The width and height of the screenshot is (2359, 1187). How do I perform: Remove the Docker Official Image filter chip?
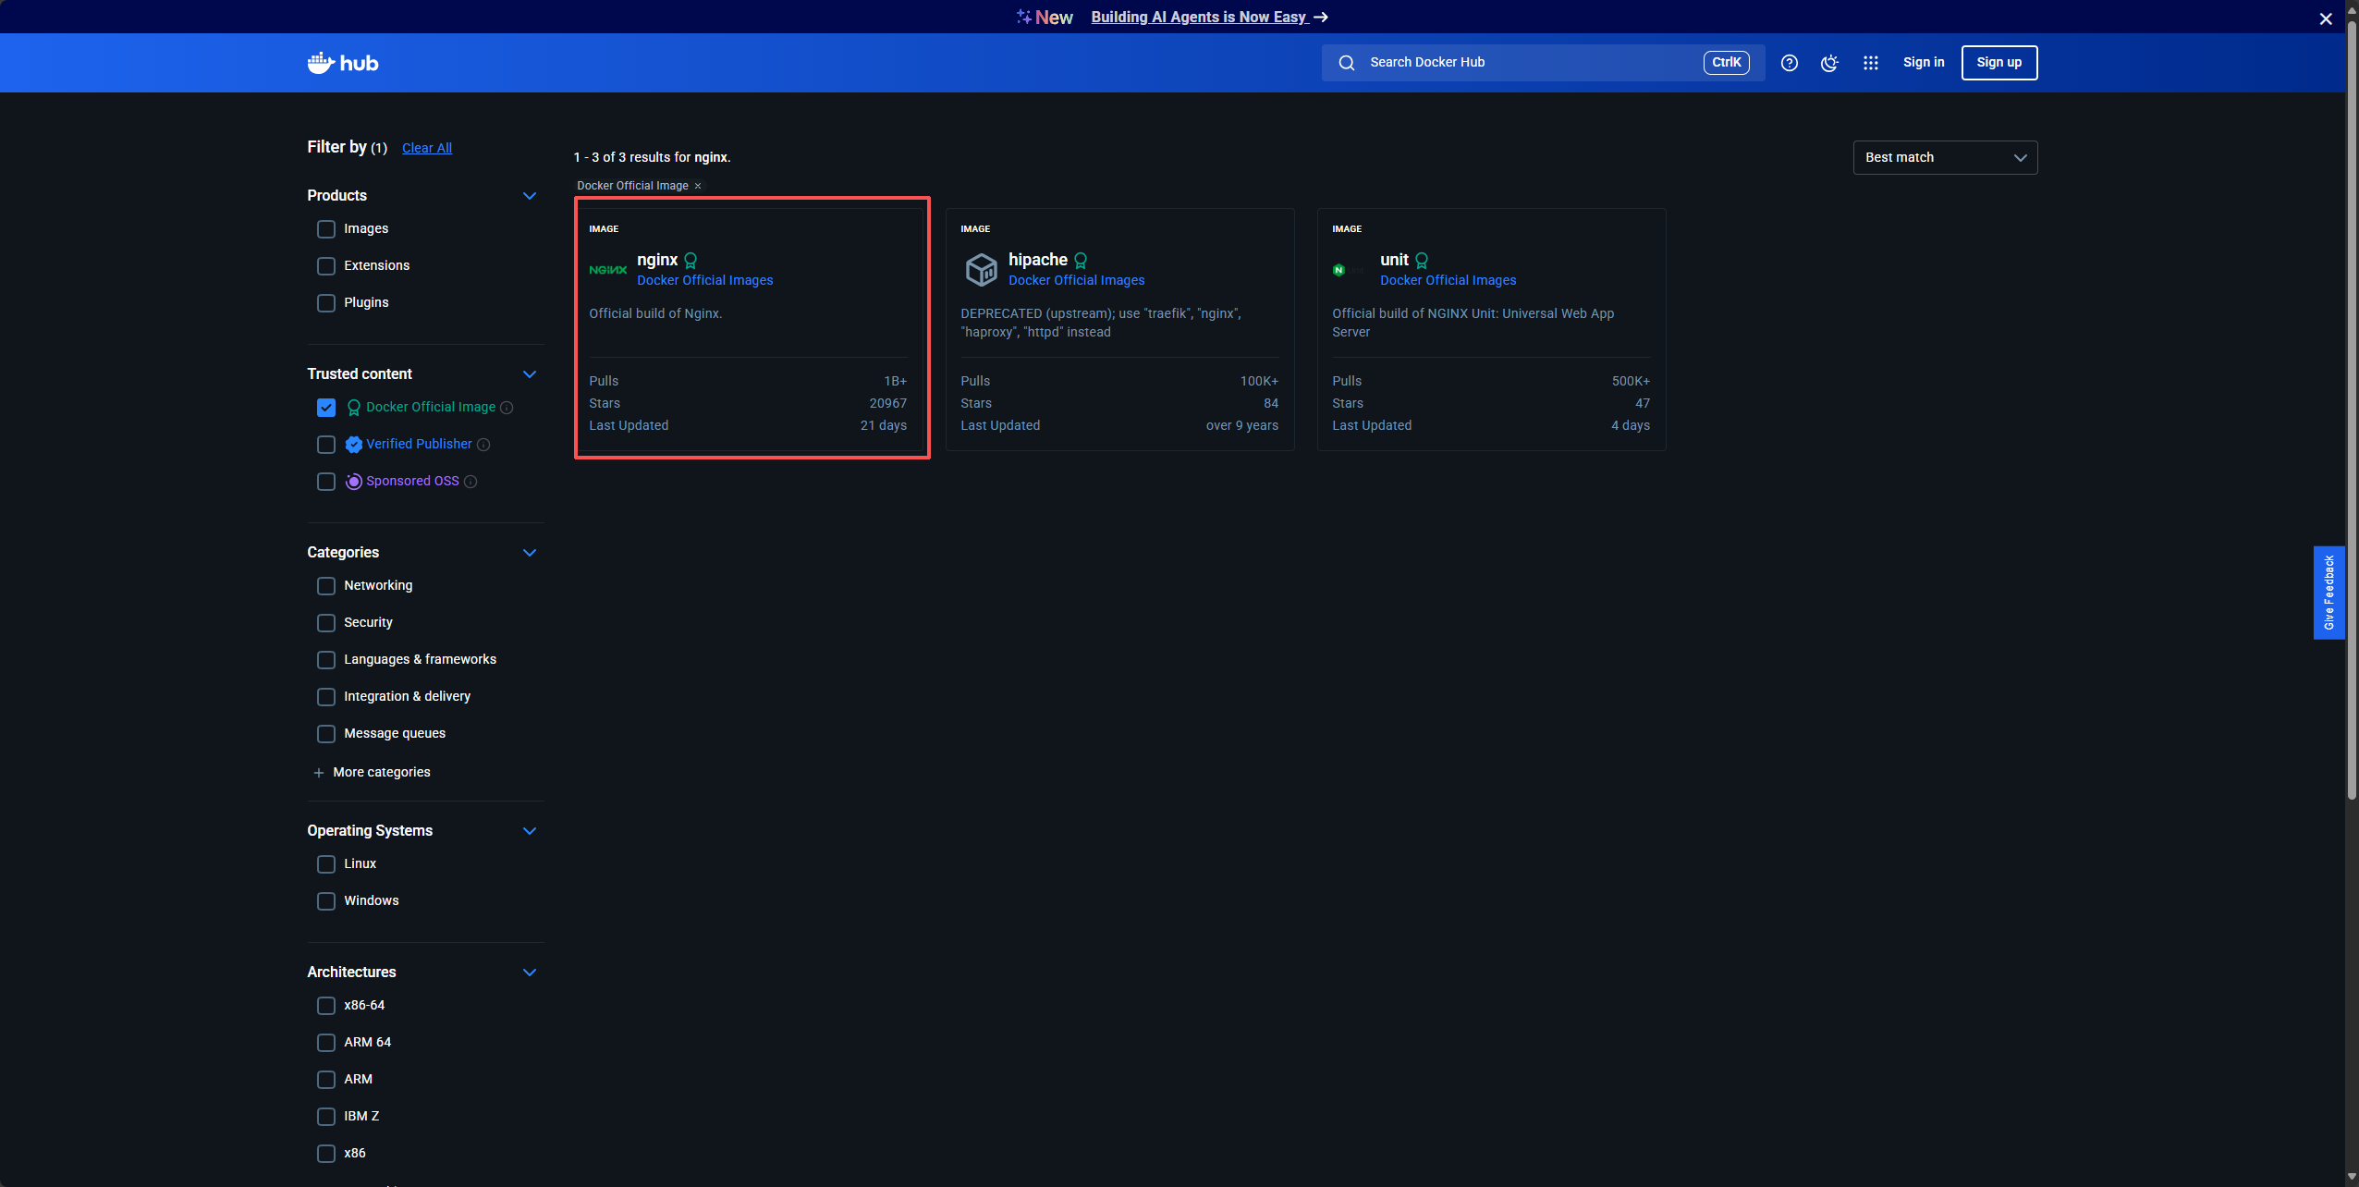698,186
